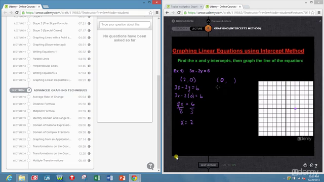Click the round icon left of the question mark
Screen dimensions: 324x182
pos(311,165)
